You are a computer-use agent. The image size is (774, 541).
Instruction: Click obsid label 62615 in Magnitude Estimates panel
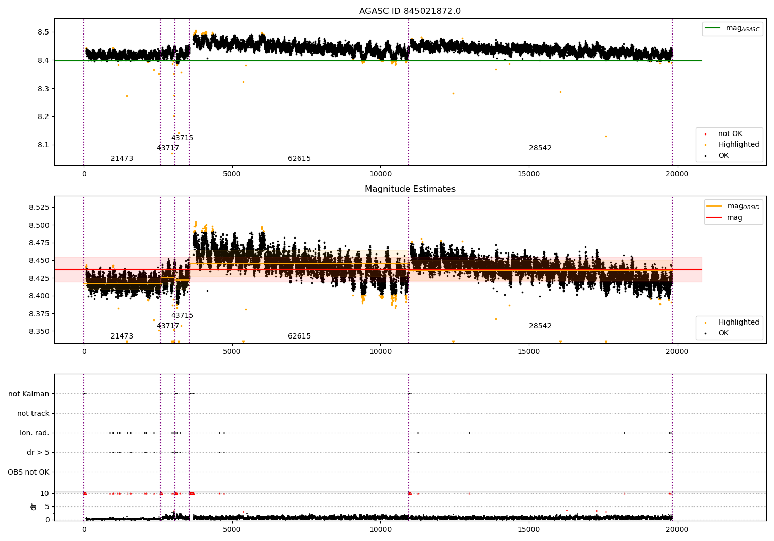299,336
